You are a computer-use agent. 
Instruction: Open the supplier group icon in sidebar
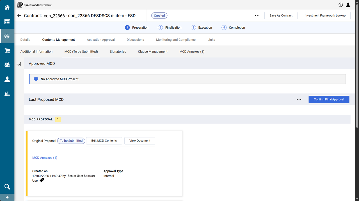click(7, 65)
